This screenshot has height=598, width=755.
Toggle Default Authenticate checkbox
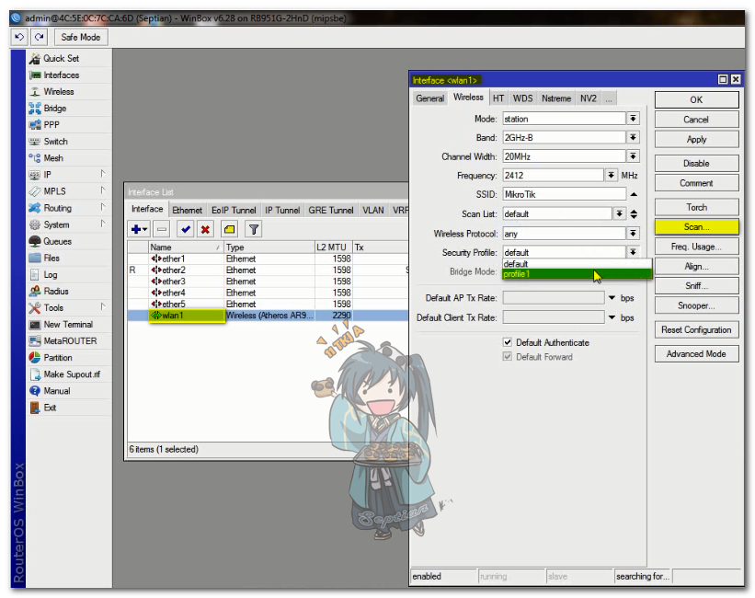point(508,342)
